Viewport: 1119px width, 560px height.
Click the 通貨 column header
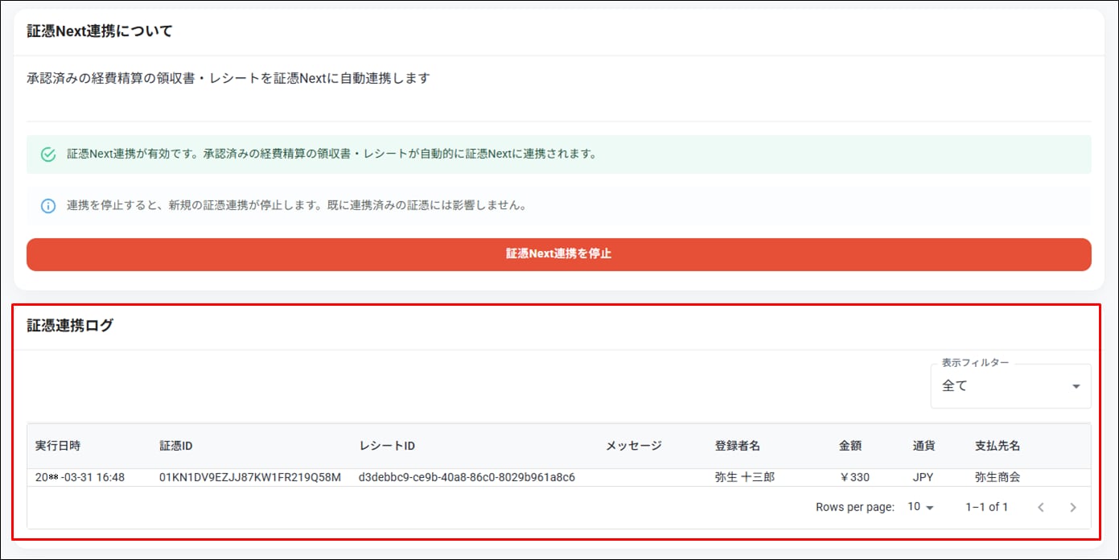tap(924, 446)
